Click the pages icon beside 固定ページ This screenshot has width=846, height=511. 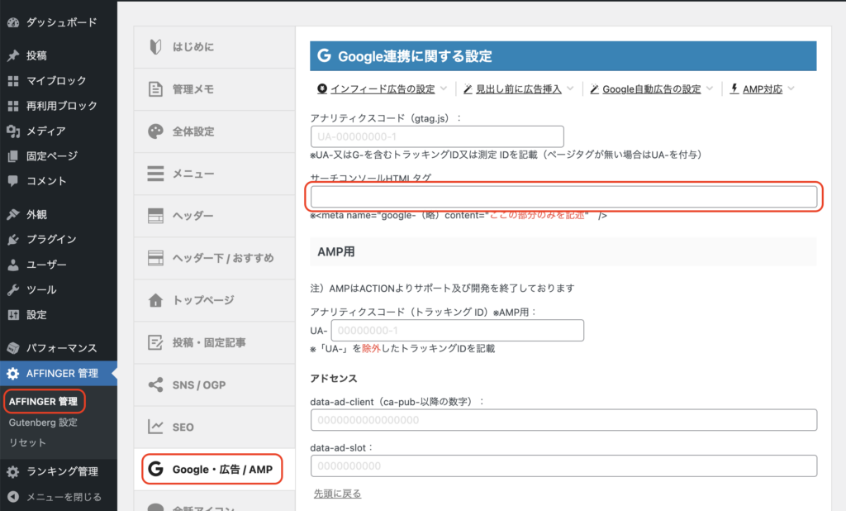pos(13,156)
